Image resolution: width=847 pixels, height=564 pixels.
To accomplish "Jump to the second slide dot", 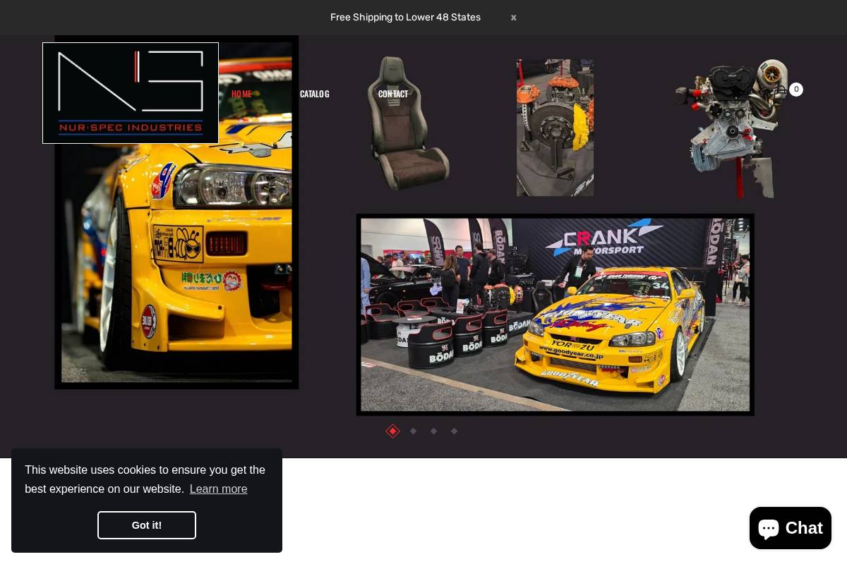I will coord(413,431).
